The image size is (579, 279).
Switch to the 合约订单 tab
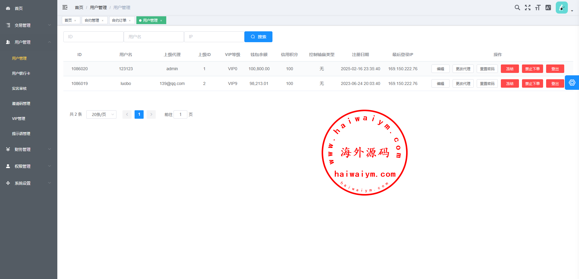(119, 20)
